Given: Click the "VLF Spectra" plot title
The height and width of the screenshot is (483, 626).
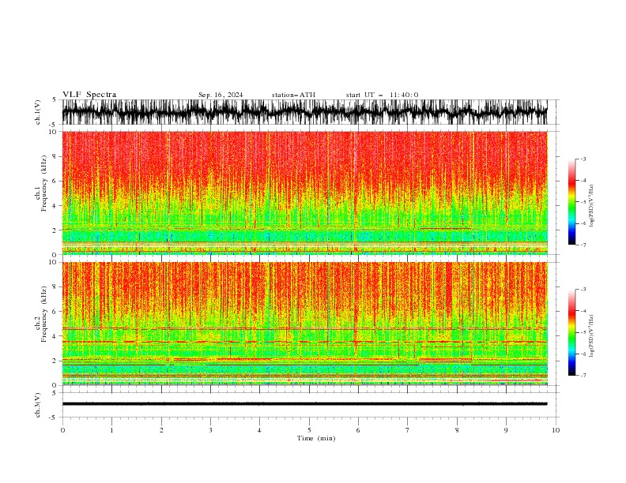Looking at the screenshot, I should pyautogui.click(x=89, y=95).
